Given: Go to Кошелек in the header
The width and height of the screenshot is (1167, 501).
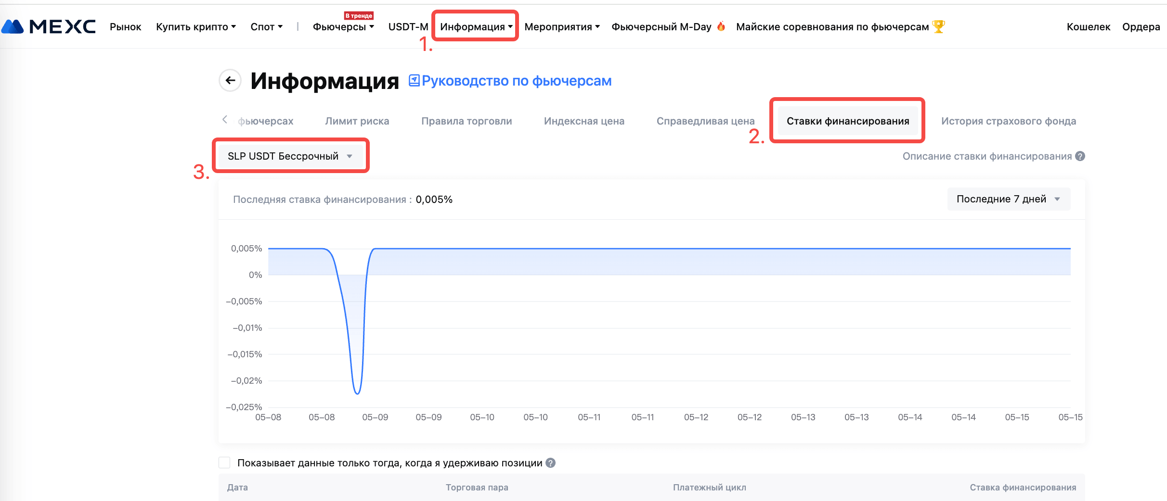Looking at the screenshot, I should tap(1088, 27).
